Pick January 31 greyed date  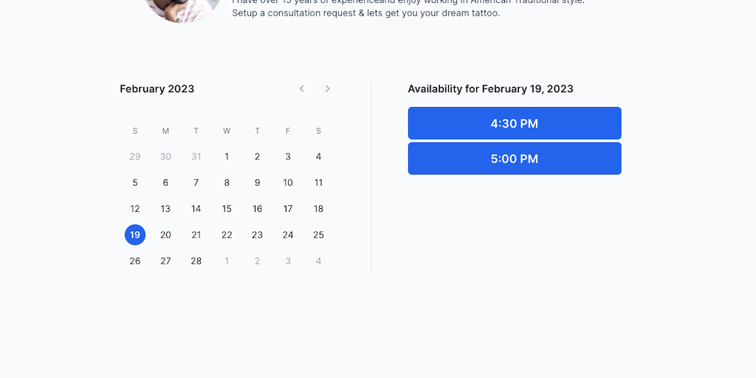[196, 157]
